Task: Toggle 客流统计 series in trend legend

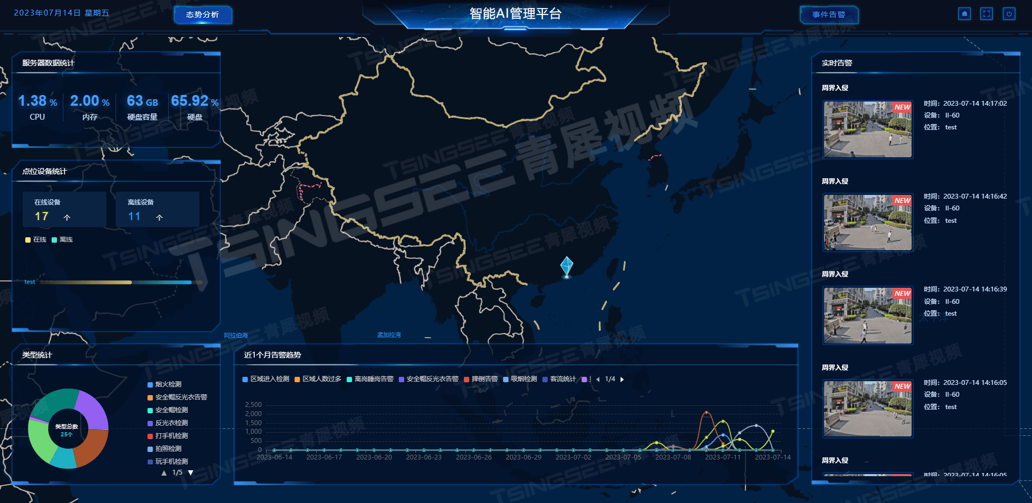Action: (559, 379)
